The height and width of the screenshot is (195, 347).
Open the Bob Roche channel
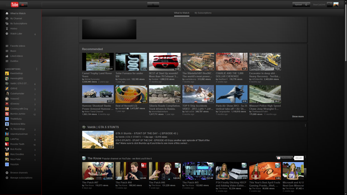point(16,149)
